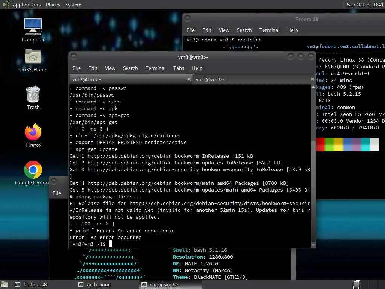Click green color block in Fedora neofetch
The image size is (385, 289).
(329, 144)
